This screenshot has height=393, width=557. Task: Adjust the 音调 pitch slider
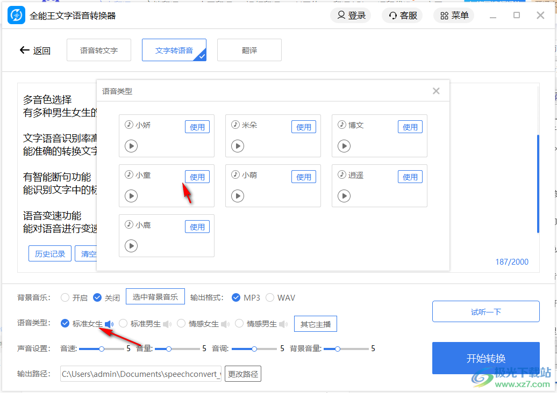click(x=254, y=348)
